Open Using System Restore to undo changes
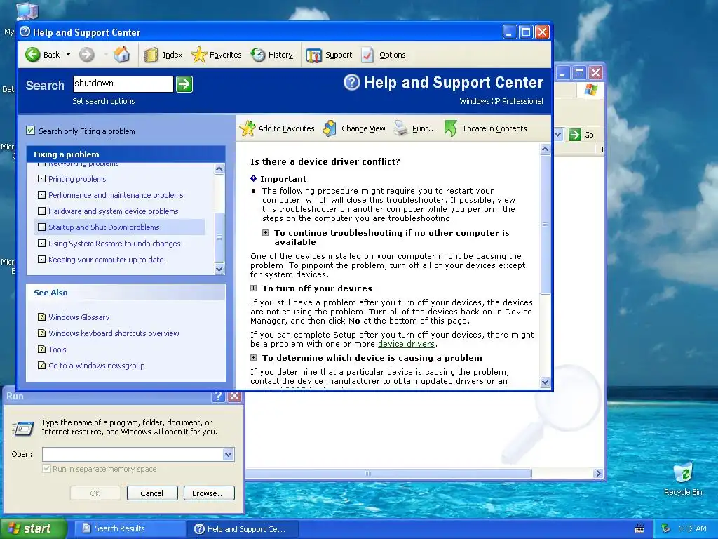The image size is (718, 539). point(114,244)
